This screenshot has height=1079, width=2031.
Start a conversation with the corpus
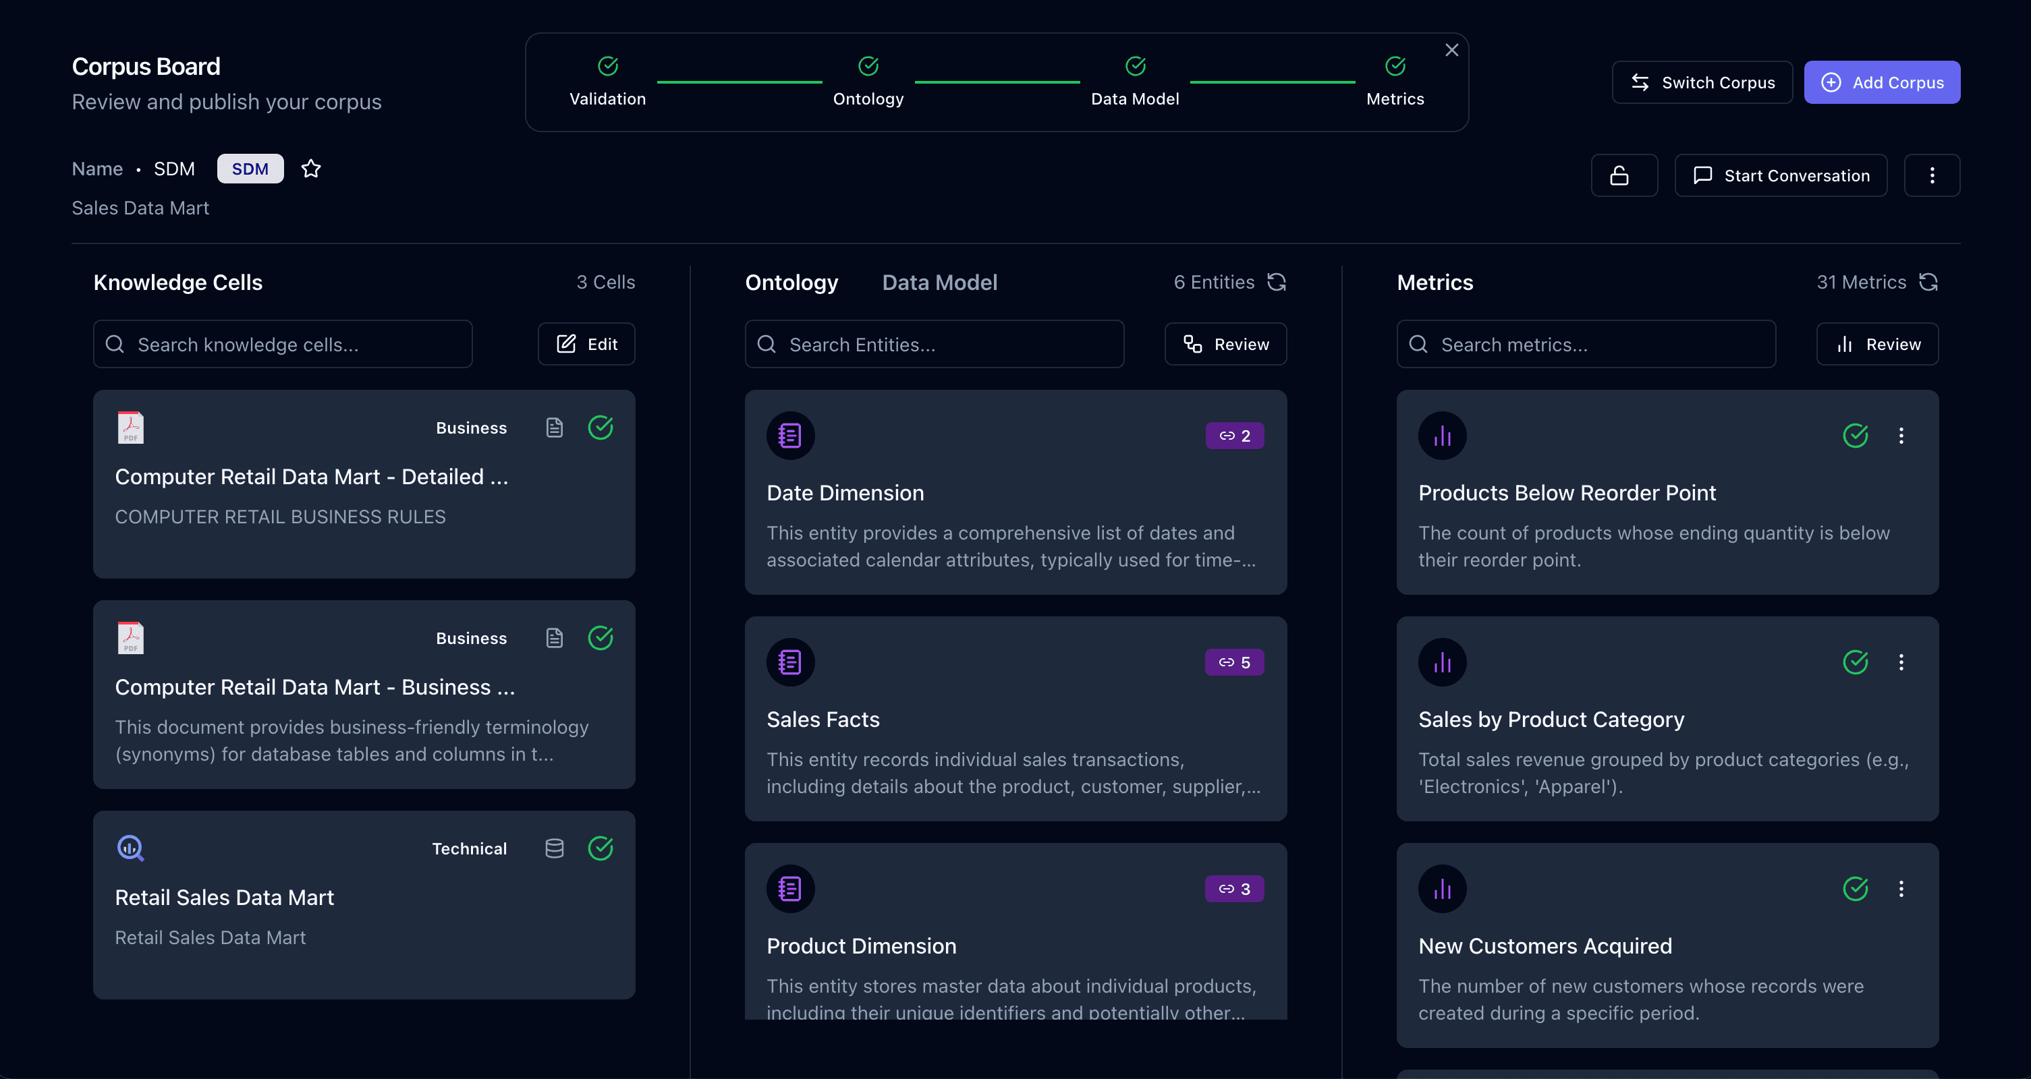[x=1781, y=175]
